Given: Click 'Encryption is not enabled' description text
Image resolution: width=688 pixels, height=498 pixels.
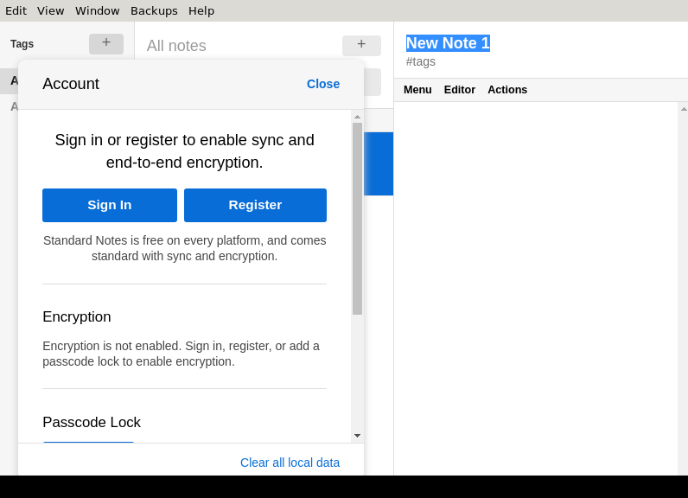Looking at the screenshot, I should [182, 354].
